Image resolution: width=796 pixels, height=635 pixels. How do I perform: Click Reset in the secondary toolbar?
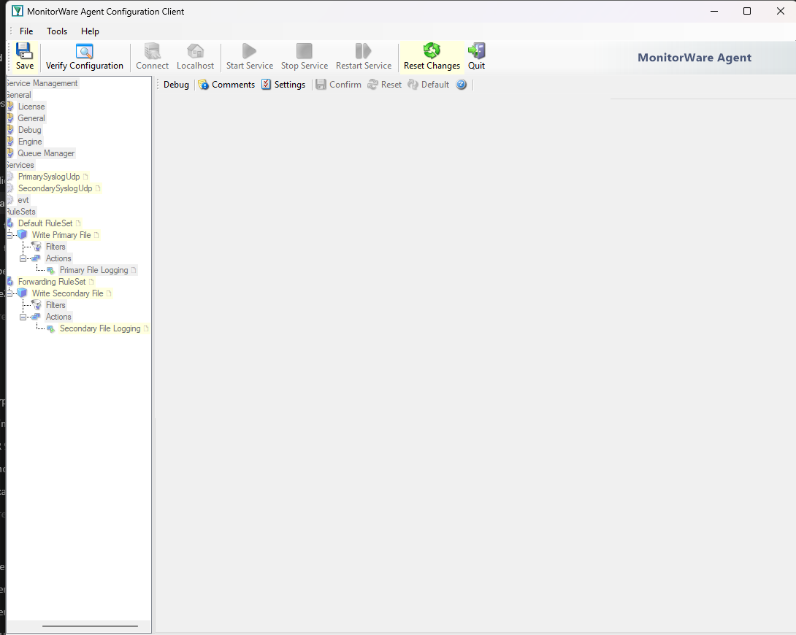[x=384, y=85]
